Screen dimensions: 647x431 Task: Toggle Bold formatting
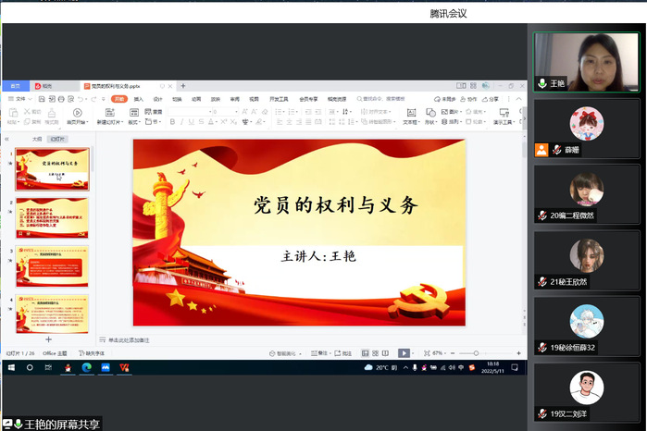tap(172, 122)
